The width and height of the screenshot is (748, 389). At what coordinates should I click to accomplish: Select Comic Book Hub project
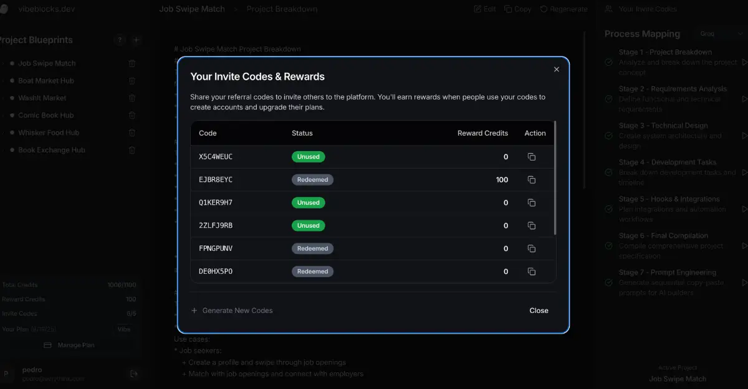click(x=46, y=115)
